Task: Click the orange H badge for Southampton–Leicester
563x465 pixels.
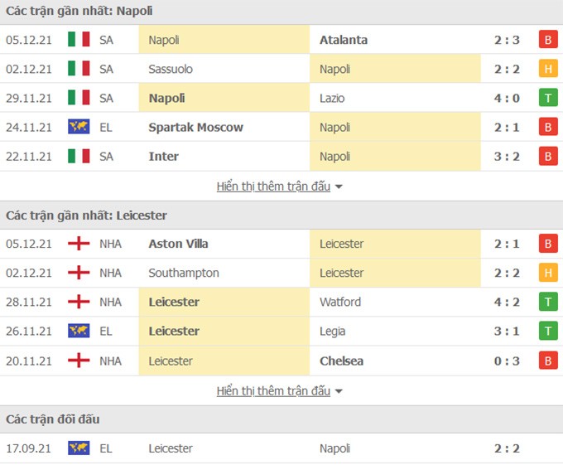Action: (548, 273)
